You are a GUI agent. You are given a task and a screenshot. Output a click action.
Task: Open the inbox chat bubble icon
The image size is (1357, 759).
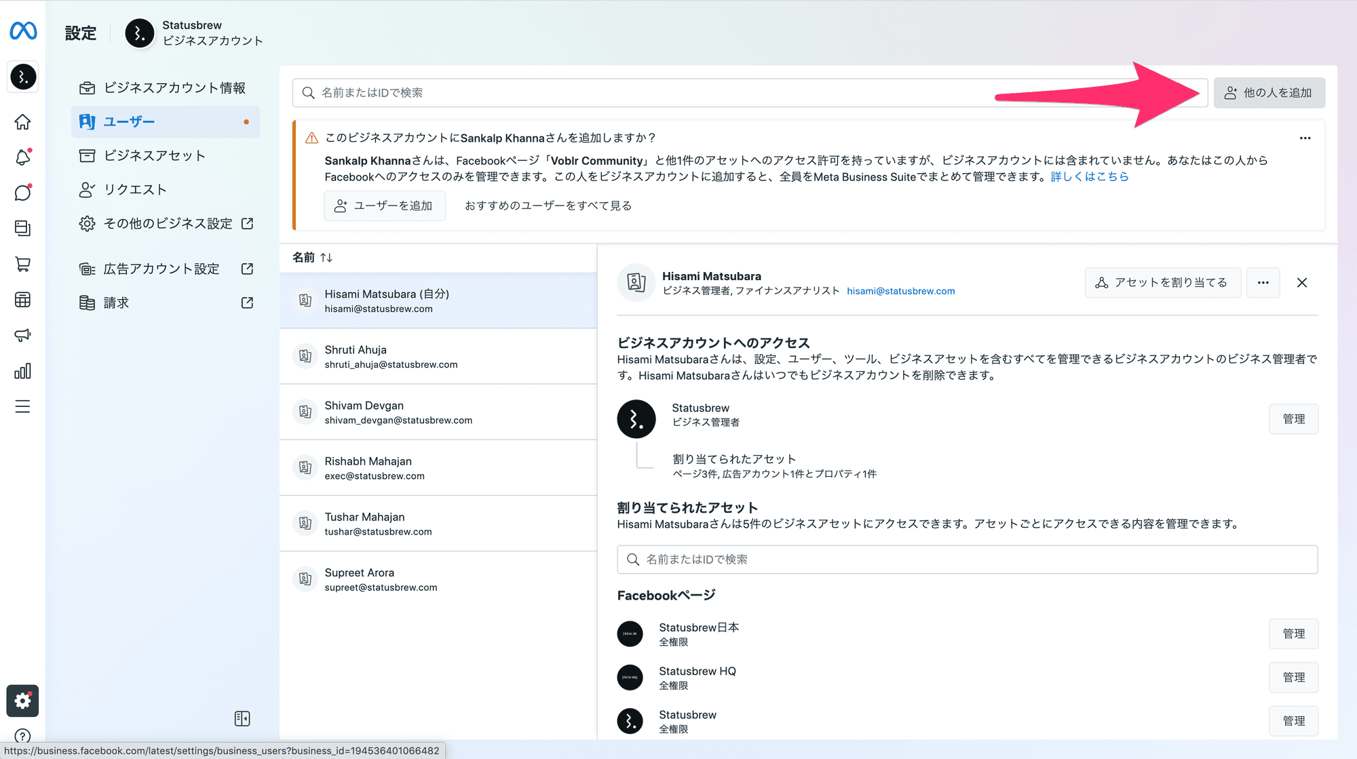(22, 193)
